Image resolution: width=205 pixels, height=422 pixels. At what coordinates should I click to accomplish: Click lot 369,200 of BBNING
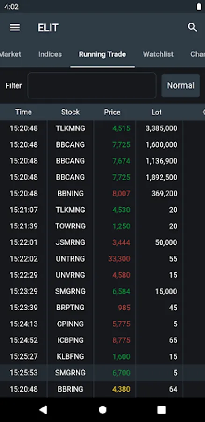(x=164, y=194)
